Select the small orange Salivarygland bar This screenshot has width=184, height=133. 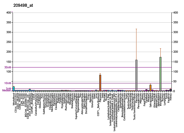150,88
